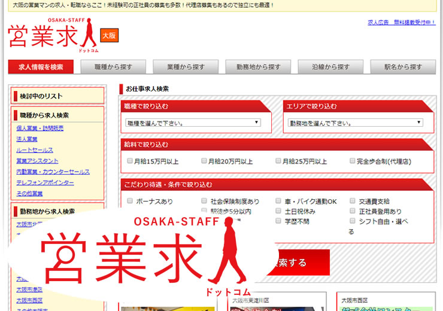Enable 駅徒歩5分以内 checkbox
Screen dimensions: 443x311
pyautogui.click(x=204, y=211)
